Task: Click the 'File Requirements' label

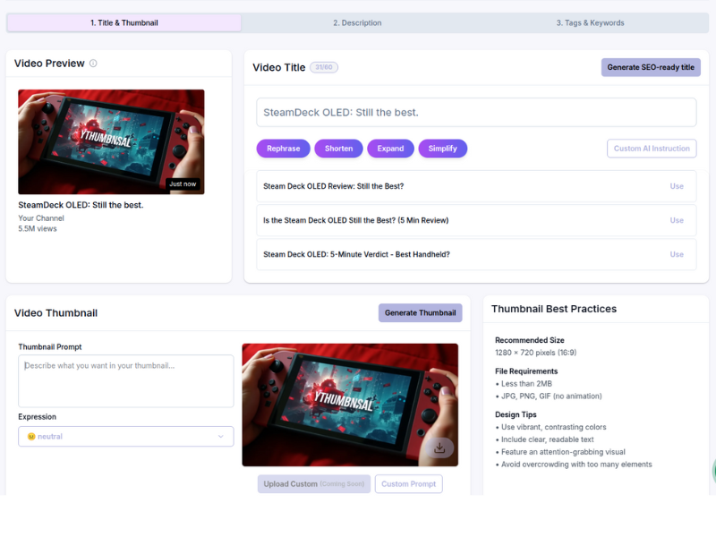Action: click(526, 371)
